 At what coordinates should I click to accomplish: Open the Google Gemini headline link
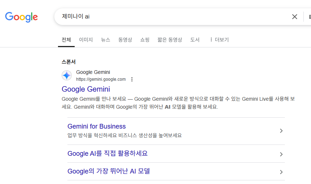tap(86, 89)
